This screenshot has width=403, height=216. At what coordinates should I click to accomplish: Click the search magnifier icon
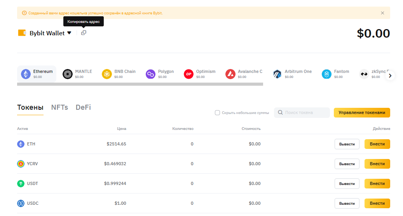281,112
